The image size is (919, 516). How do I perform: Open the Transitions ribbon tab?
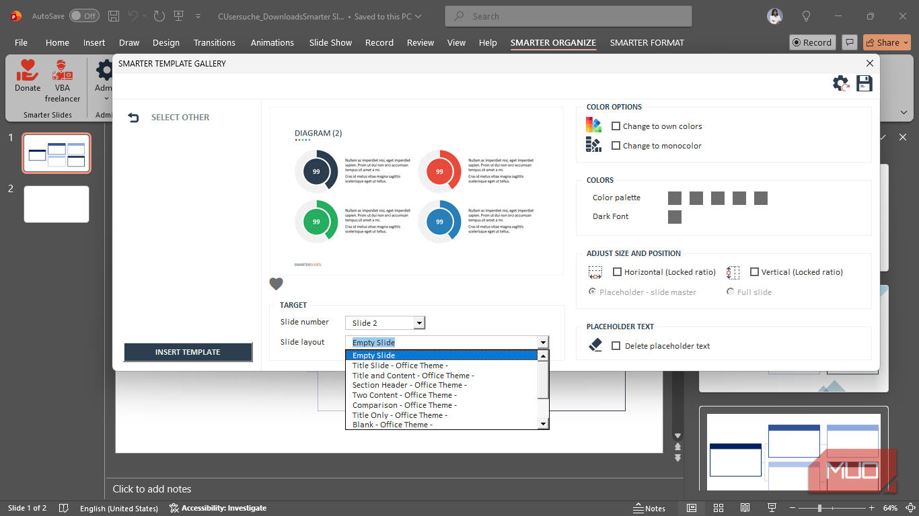point(215,42)
